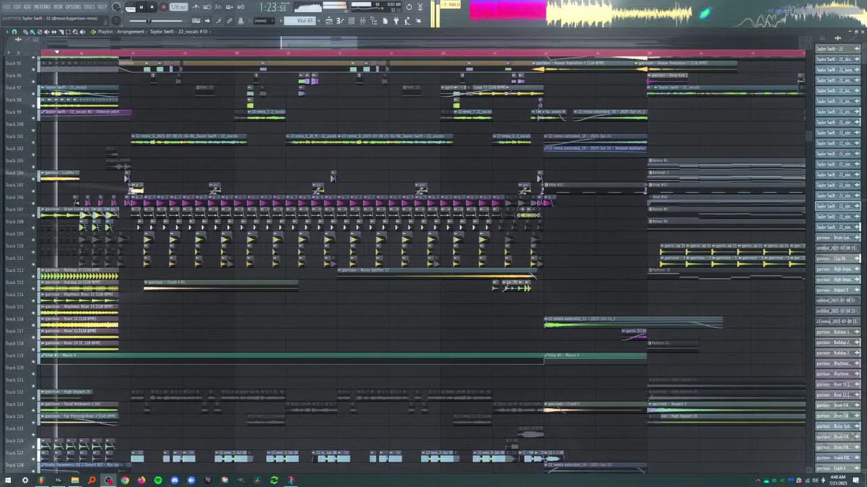Click the 1:23:58 time display

coord(274,7)
